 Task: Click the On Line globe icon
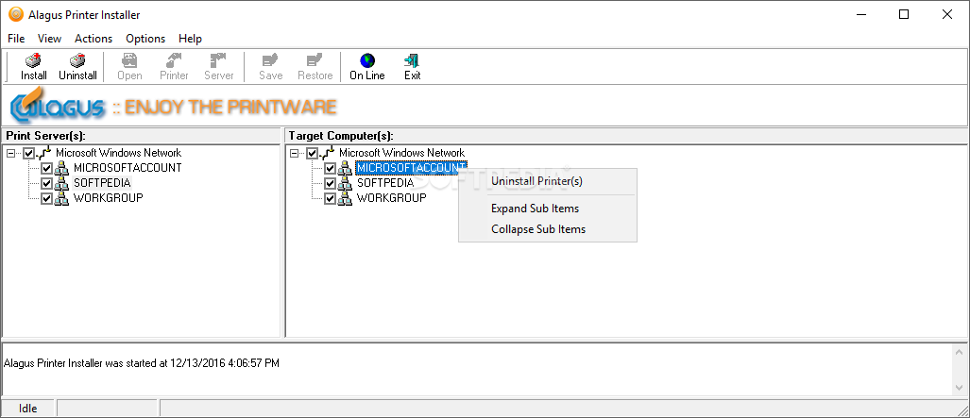pos(366,60)
